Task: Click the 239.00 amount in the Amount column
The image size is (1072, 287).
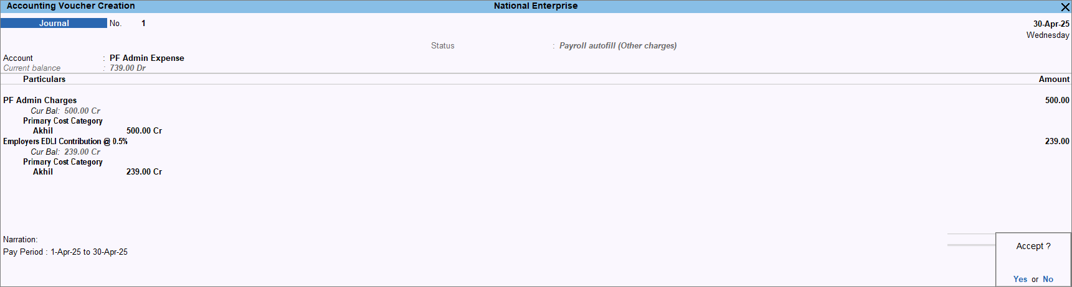Action: [x=1056, y=141]
